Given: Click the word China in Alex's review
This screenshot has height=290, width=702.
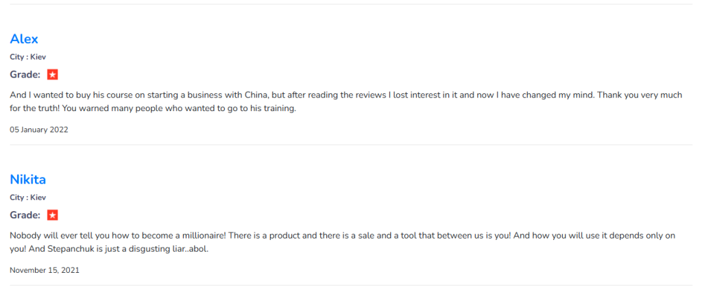Looking at the screenshot, I should [256, 95].
